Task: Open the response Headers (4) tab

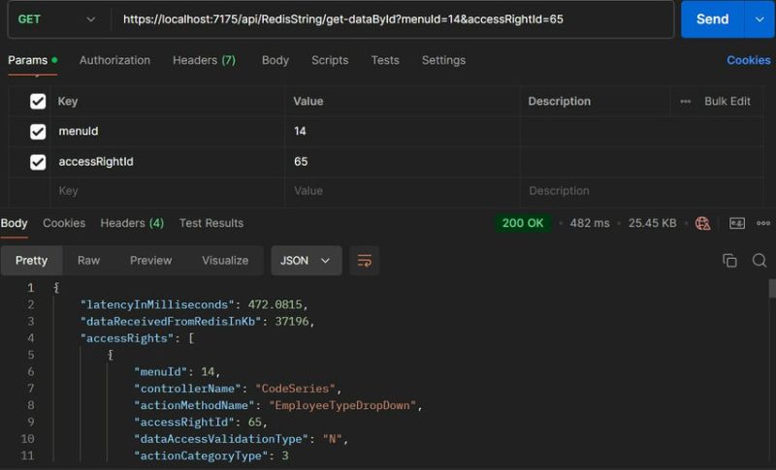Action: [132, 224]
